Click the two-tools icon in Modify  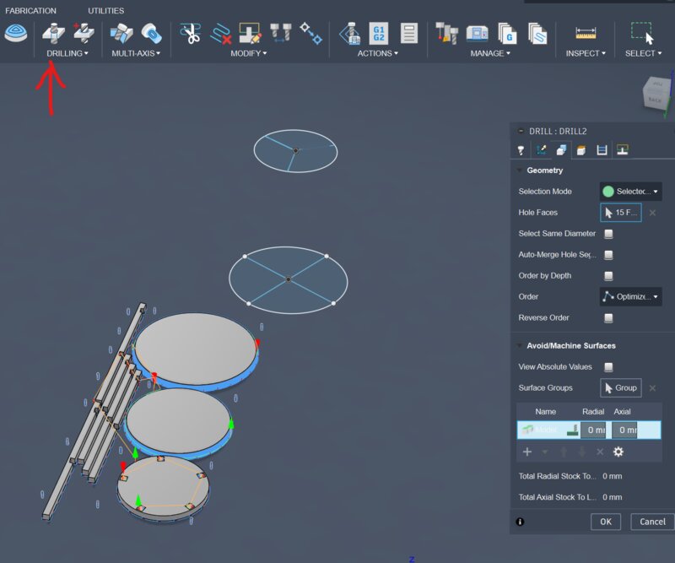coord(281,33)
